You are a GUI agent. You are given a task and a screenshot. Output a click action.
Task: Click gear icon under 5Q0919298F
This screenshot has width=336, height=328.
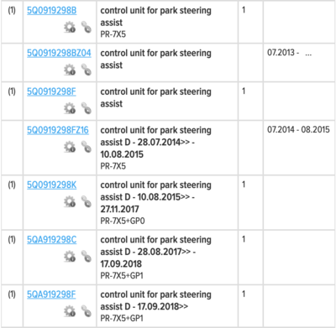(70, 108)
